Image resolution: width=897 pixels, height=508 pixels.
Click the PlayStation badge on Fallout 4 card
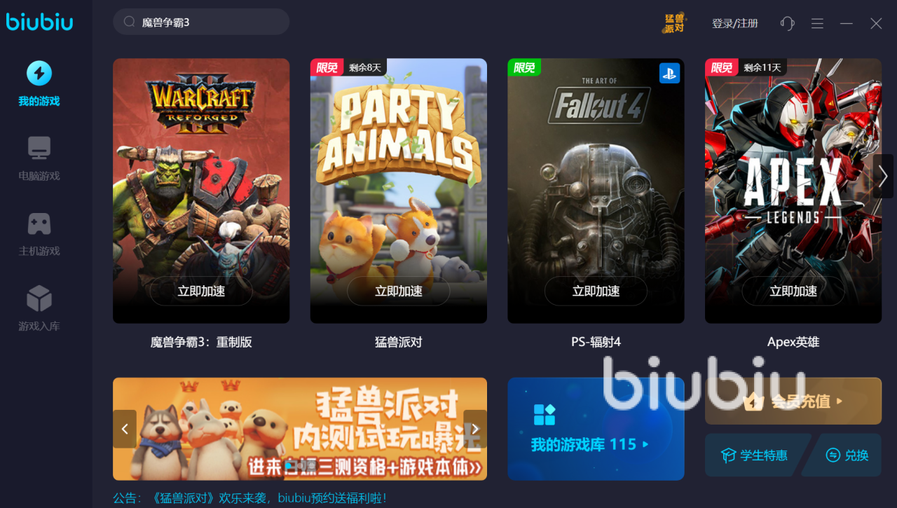(x=669, y=73)
